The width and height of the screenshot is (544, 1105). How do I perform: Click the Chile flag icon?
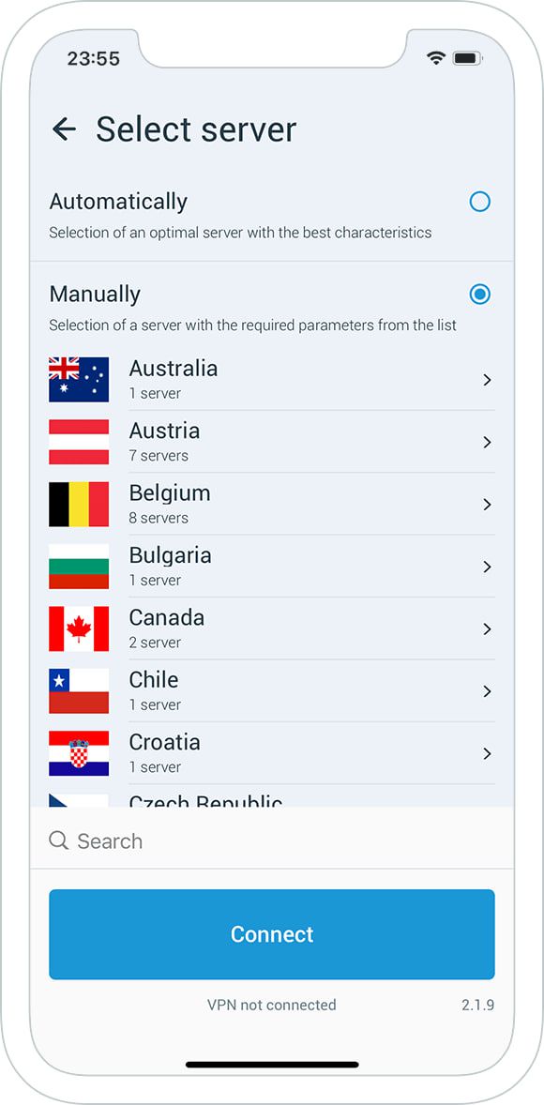79,690
